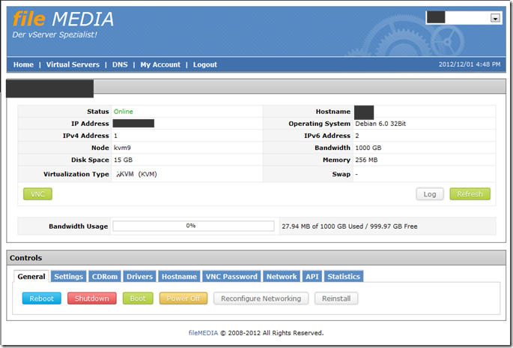The width and height of the screenshot is (513, 348).
Task: Click the green Refresh button
Action: point(470,194)
